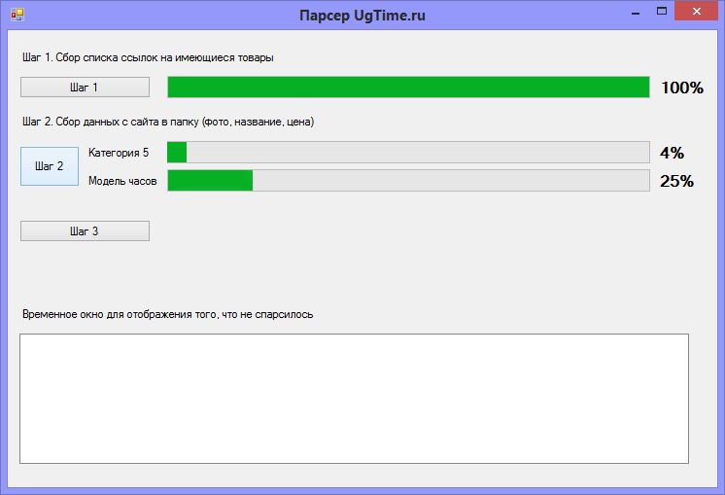Click the Временное окно description label
This screenshot has height=495, width=725.
pyautogui.click(x=167, y=314)
